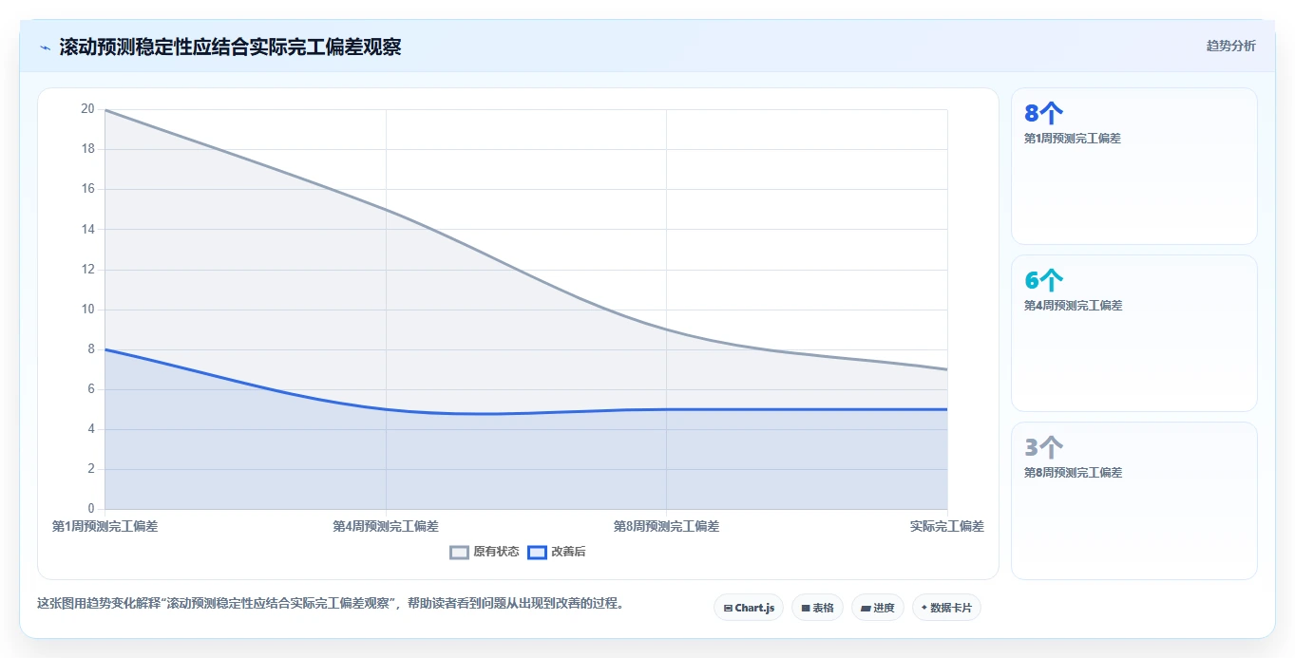Click the x-axis label 实际完工偏差
Viewport: 1295px width, 658px height.
pyautogui.click(x=946, y=526)
